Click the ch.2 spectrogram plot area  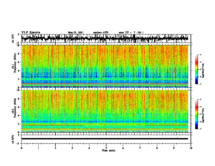click(x=105, y=111)
